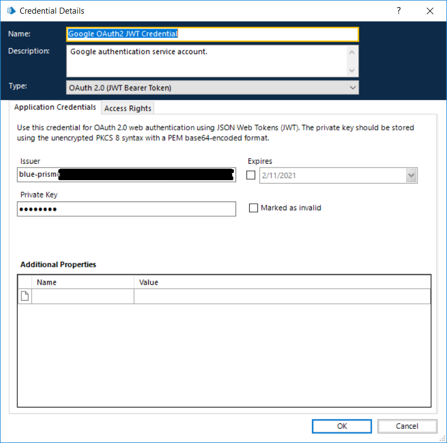447x443 pixels.
Task: Click the Blue Prism app icon in title bar
Action: pos(11,11)
